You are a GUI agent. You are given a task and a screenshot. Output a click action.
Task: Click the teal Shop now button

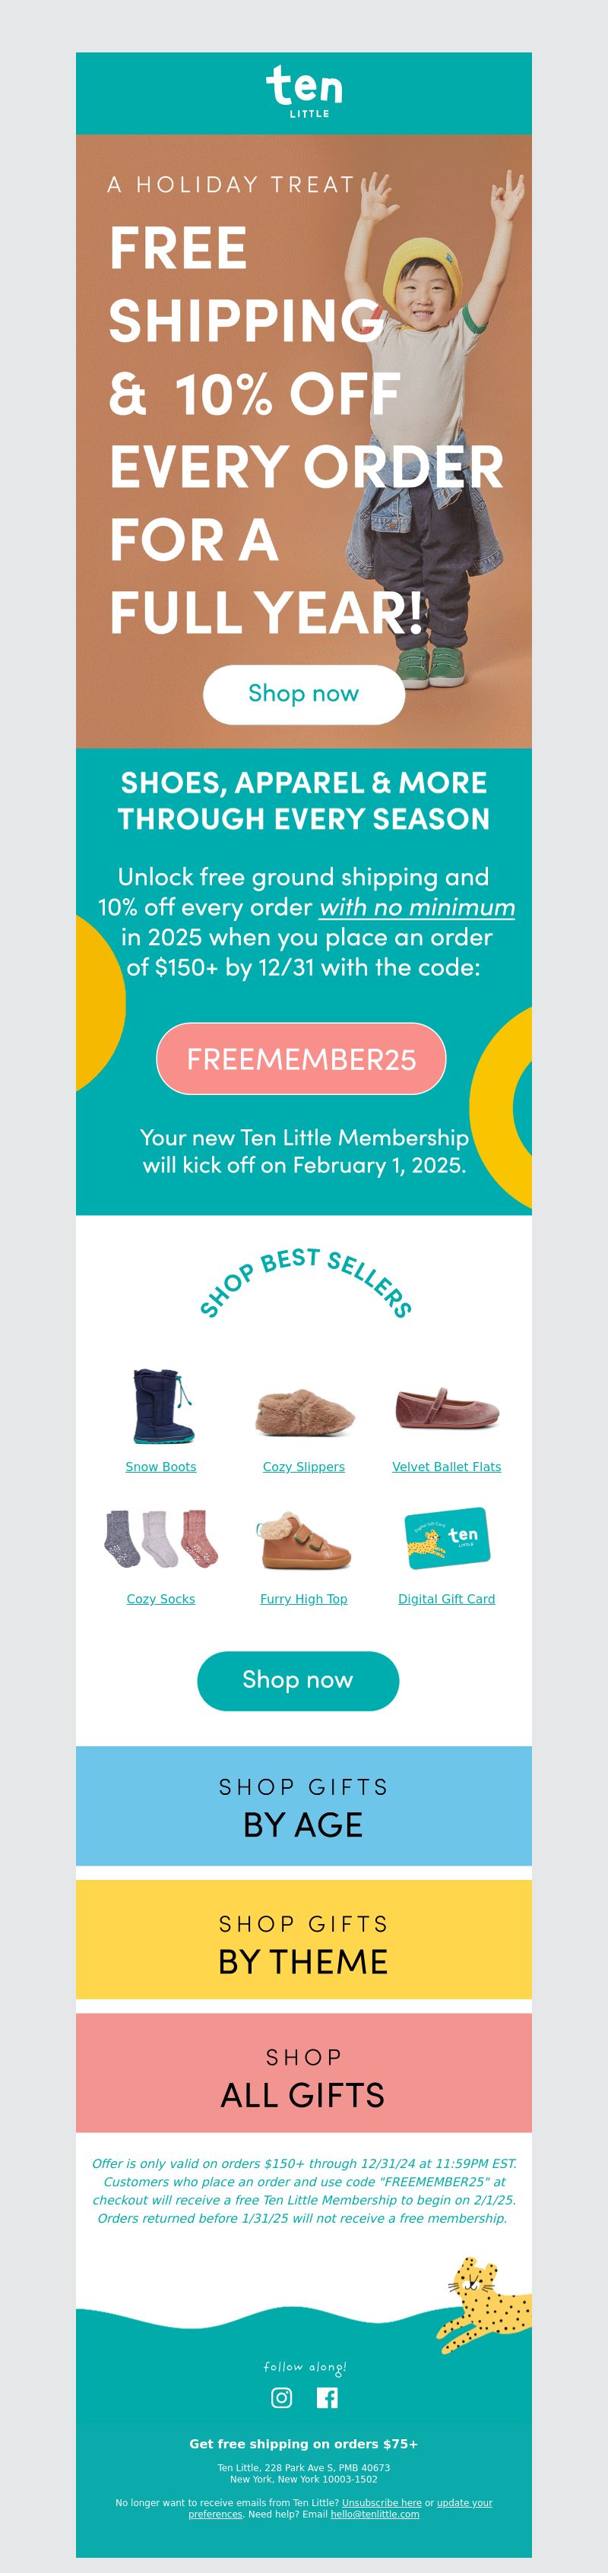click(x=297, y=1680)
